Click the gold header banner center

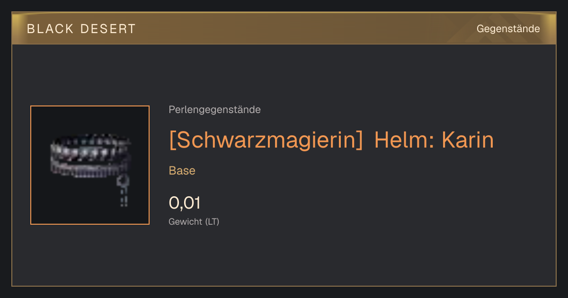[284, 28]
